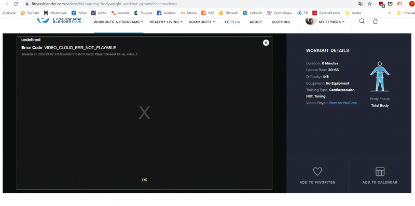Open Yafud bookmark
Image resolution: width=415 pixels, height=206 pixels.
pyautogui.click(x=79, y=12)
